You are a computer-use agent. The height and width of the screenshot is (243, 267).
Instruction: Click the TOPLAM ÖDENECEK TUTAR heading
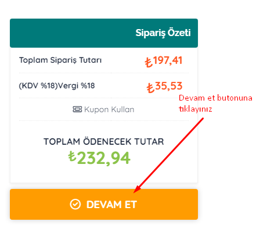pyautogui.click(x=104, y=141)
